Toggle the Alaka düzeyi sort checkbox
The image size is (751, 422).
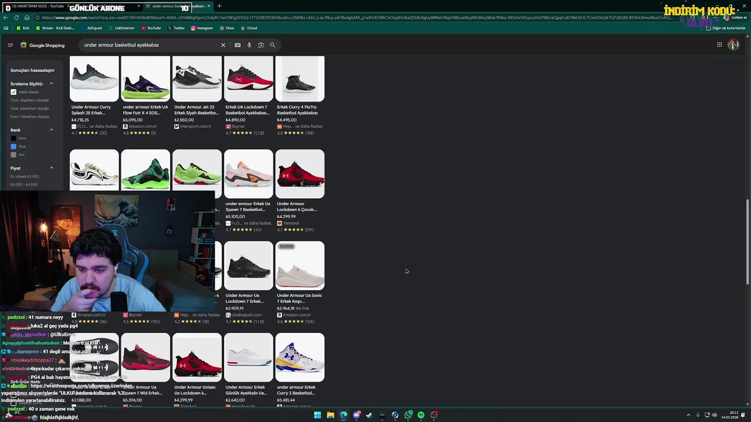coord(13,92)
